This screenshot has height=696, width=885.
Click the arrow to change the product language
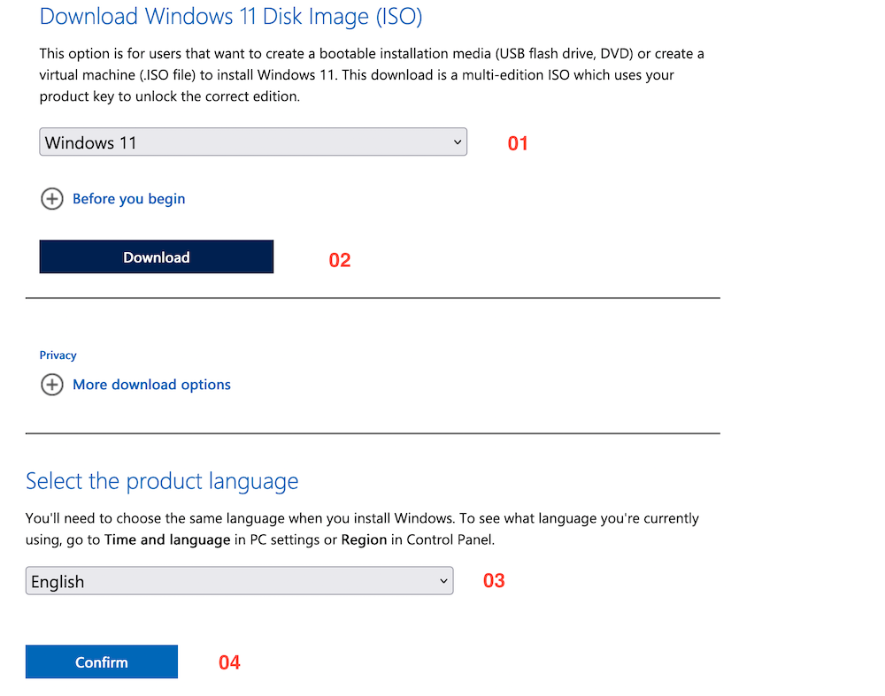[x=443, y=581]
